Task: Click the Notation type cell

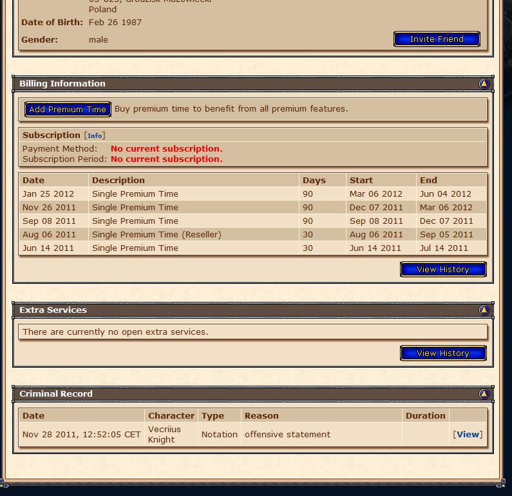Action: tap(219, 435)
